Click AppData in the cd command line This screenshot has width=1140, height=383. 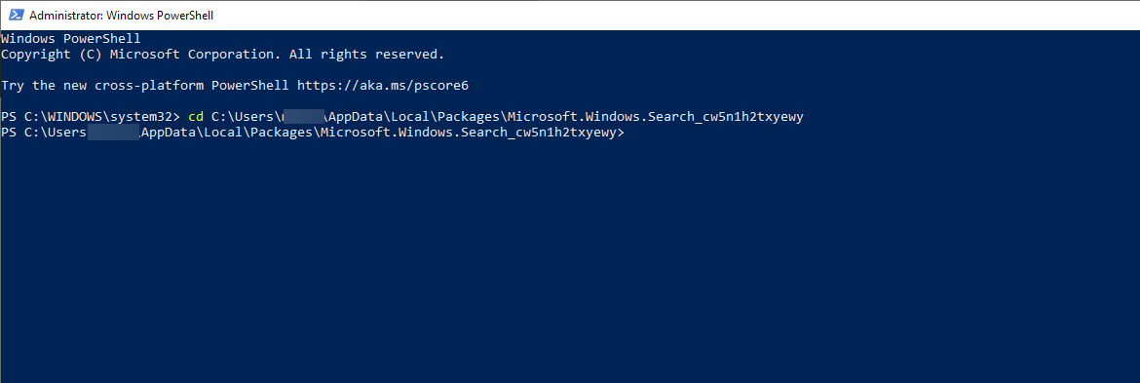tap(357, 117)
